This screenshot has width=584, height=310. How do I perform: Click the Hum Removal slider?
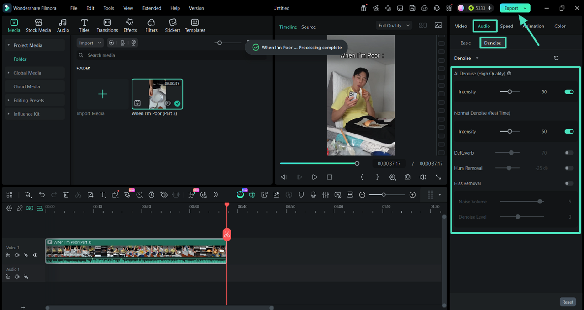click(x=509, y=168)
